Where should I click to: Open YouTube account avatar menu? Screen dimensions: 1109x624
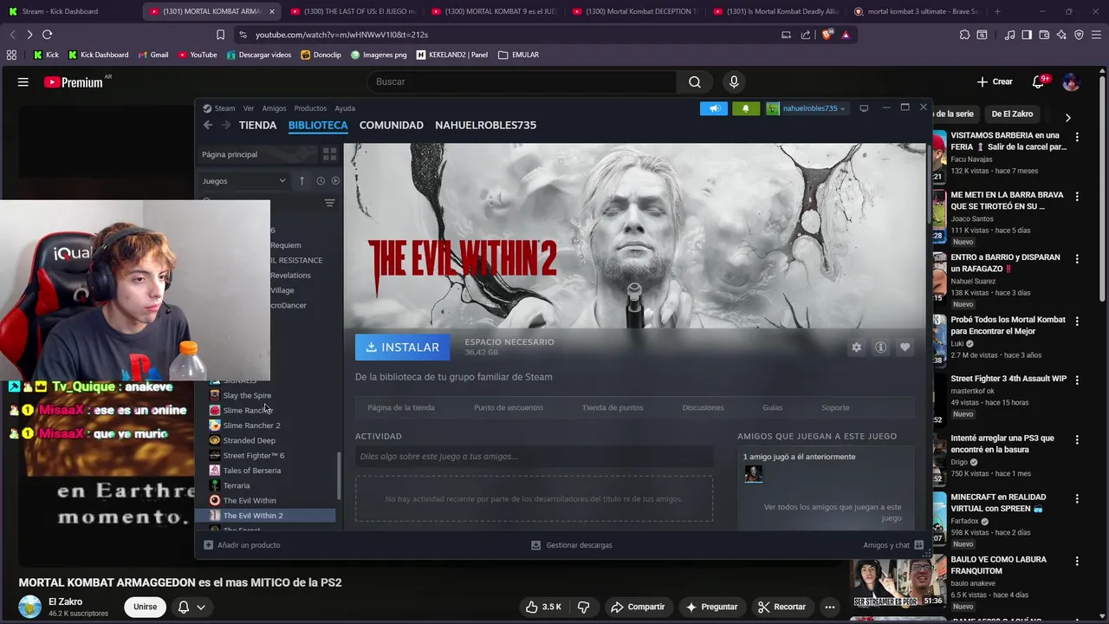pos(1071,81)
